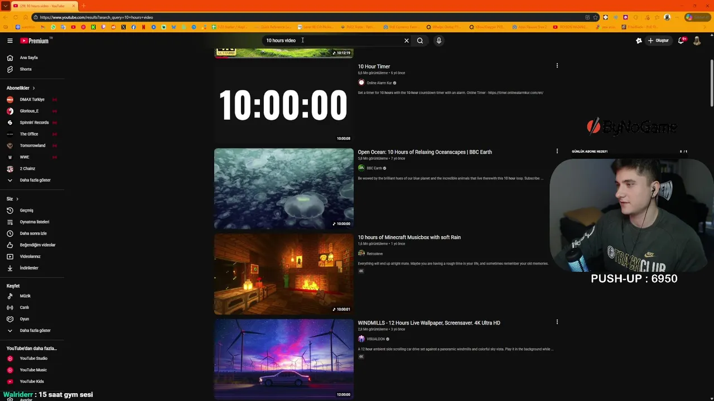Screen dimensions: 714x401
Task: Open 'Open Ocean: 10 Hours' video title
Action: (424, 152)
